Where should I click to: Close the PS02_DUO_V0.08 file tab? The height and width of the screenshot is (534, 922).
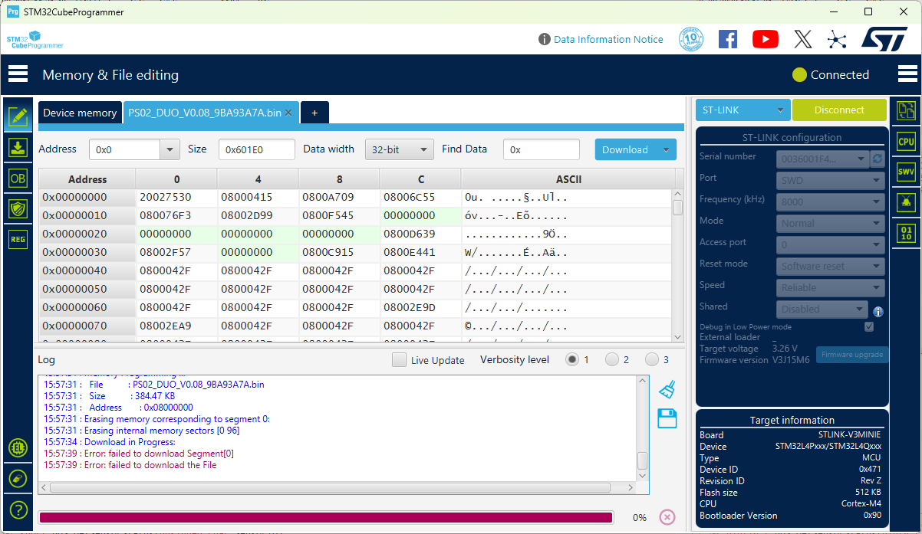coord(288,112)
